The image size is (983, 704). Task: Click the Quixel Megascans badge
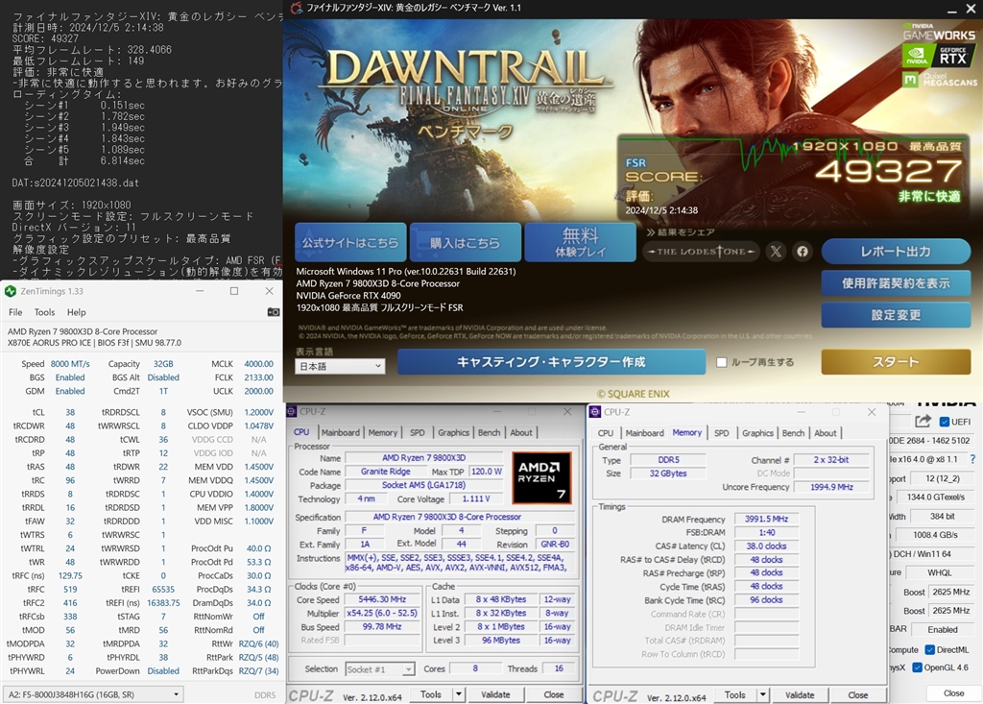coord(939,81)
